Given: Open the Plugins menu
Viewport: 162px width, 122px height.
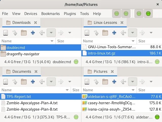Looking at the screenshot, I should (x=70, y=14).
